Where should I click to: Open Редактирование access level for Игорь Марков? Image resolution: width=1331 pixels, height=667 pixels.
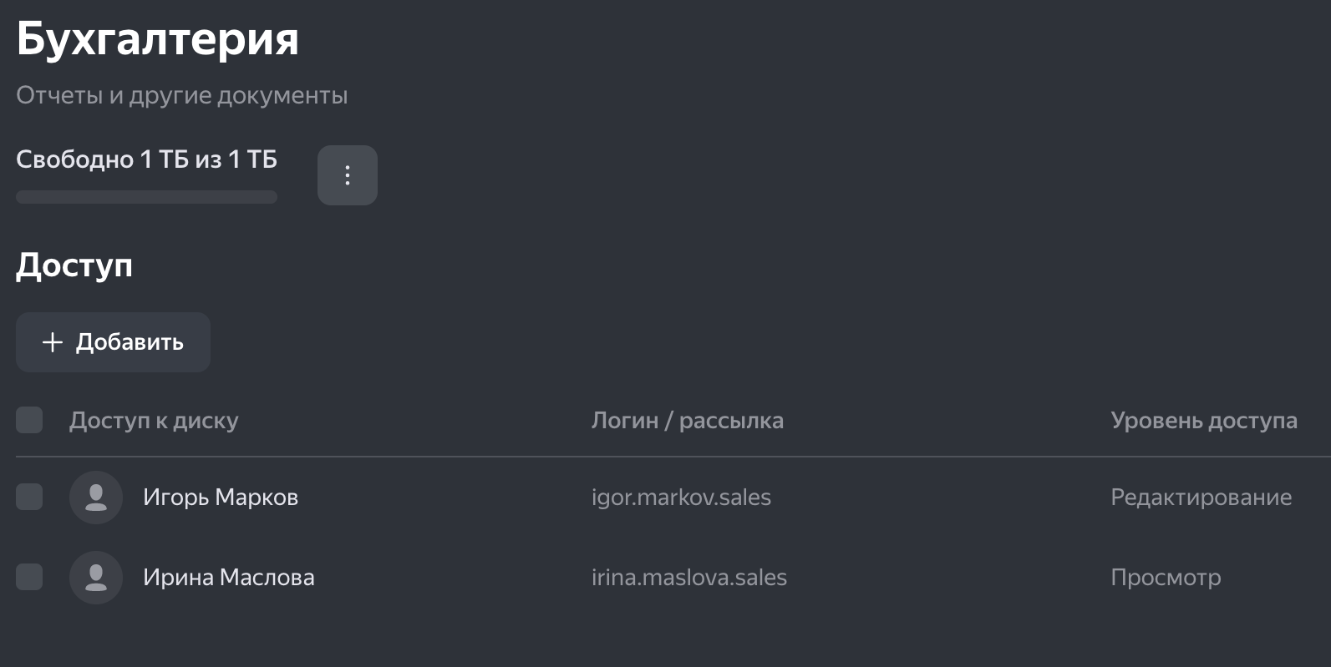pos(1201,498)
